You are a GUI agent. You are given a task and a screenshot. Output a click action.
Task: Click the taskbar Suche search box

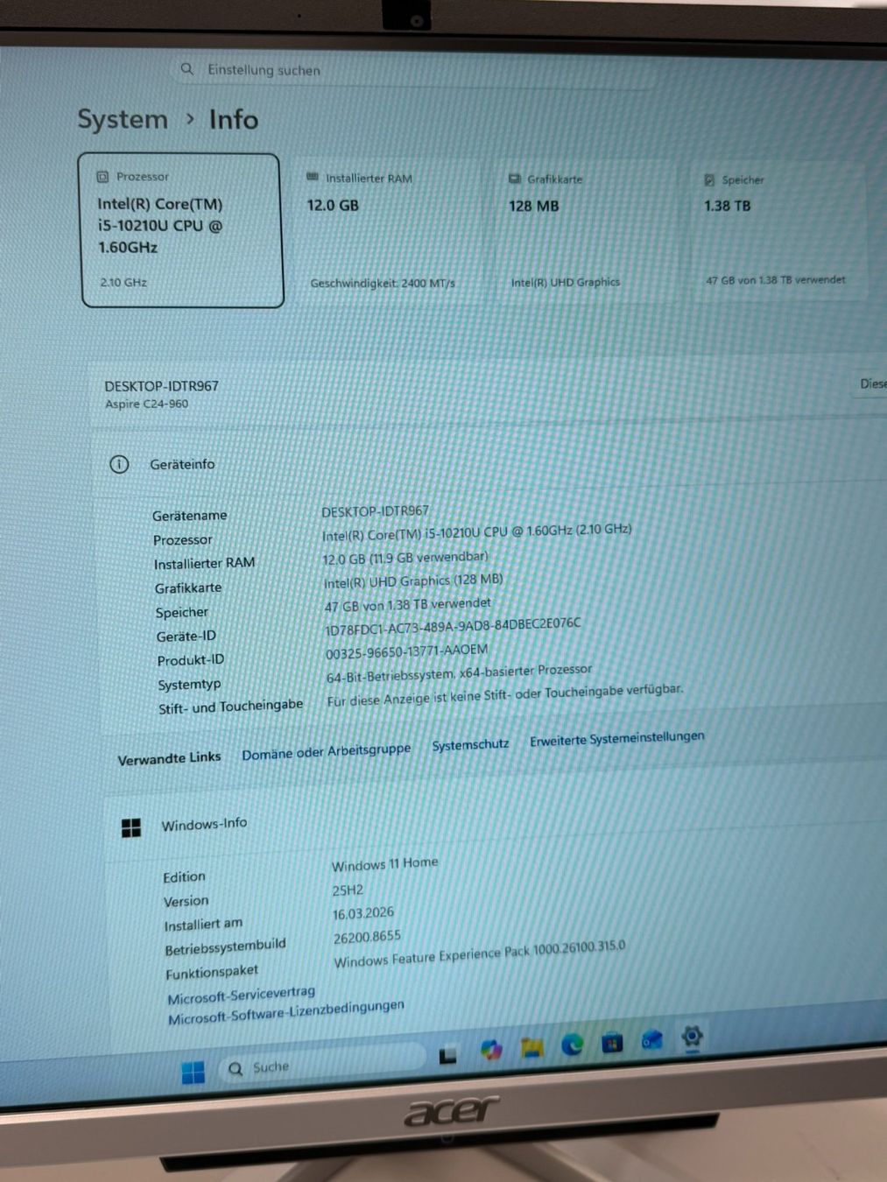coord(320,1064)
